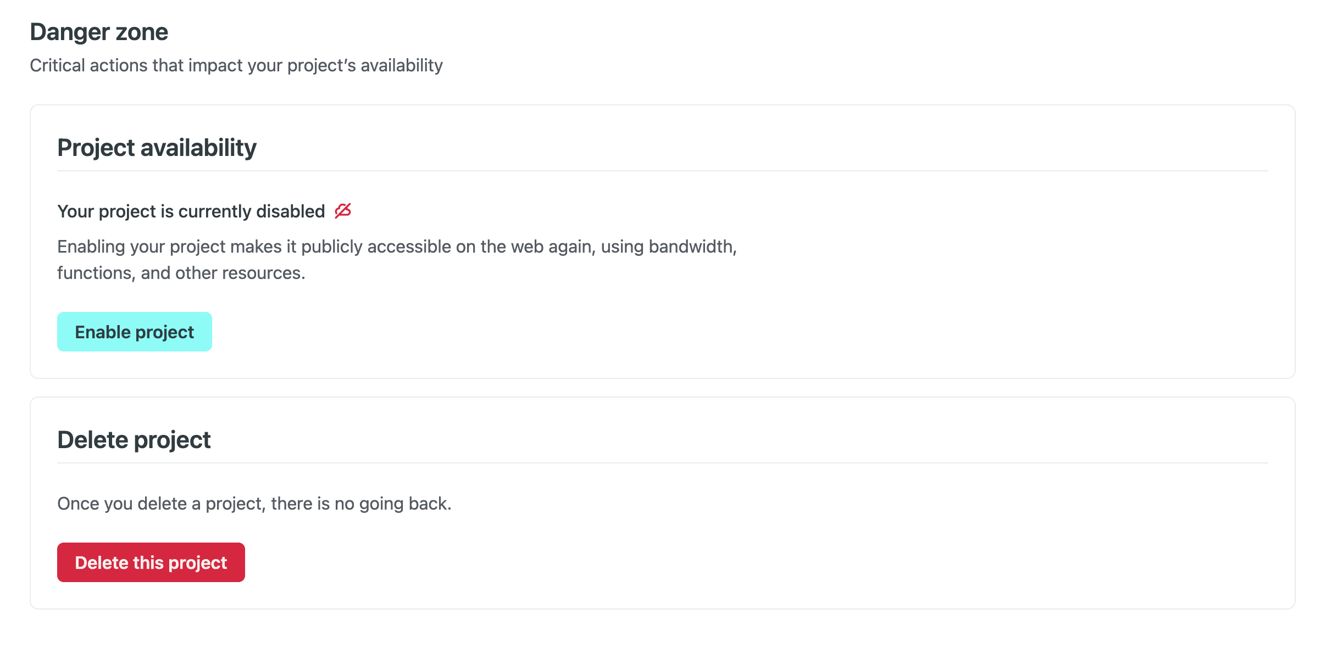This screenshot has height=648, width=1321.
Task: Click the 'Enabling your project makes it' description line
Action: coord(397,247)
